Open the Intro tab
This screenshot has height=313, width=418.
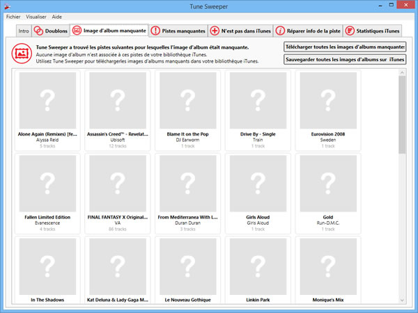pos(24,31)
